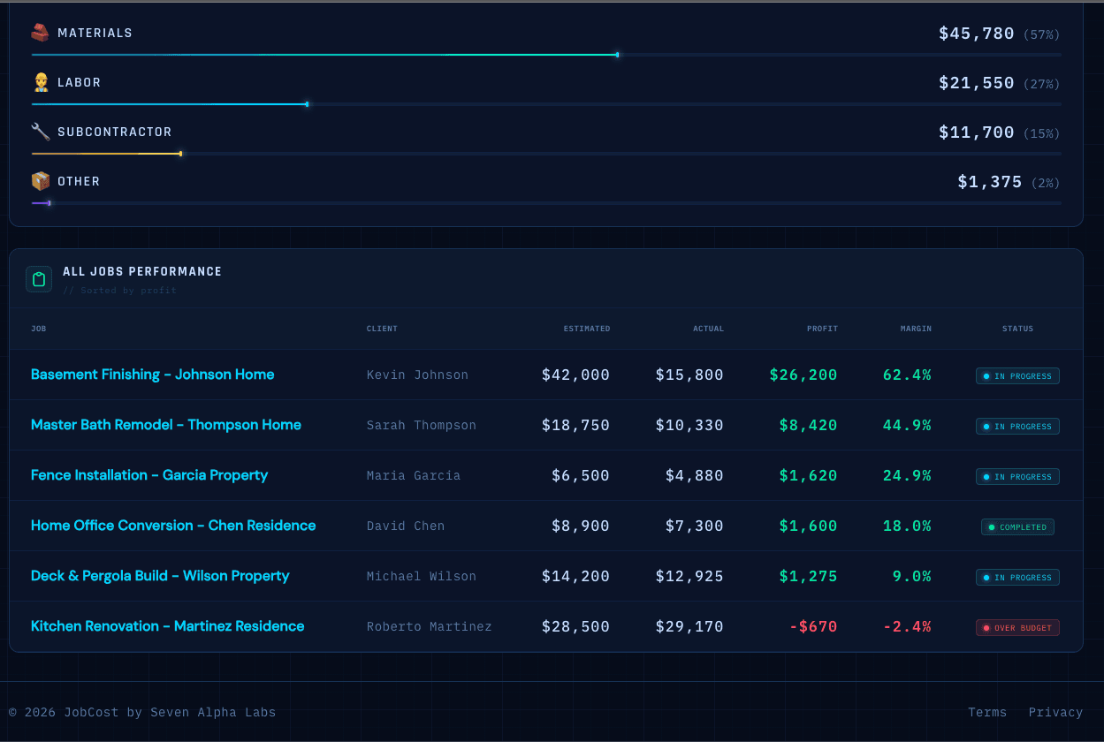Click the Other package box icon

[x=39, y=180]
